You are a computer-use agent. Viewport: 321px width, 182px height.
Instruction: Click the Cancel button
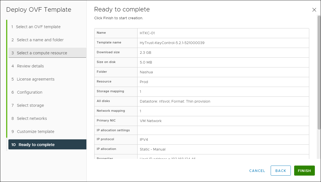(x=257, y=171)
